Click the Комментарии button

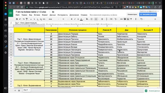pos(132,14)
